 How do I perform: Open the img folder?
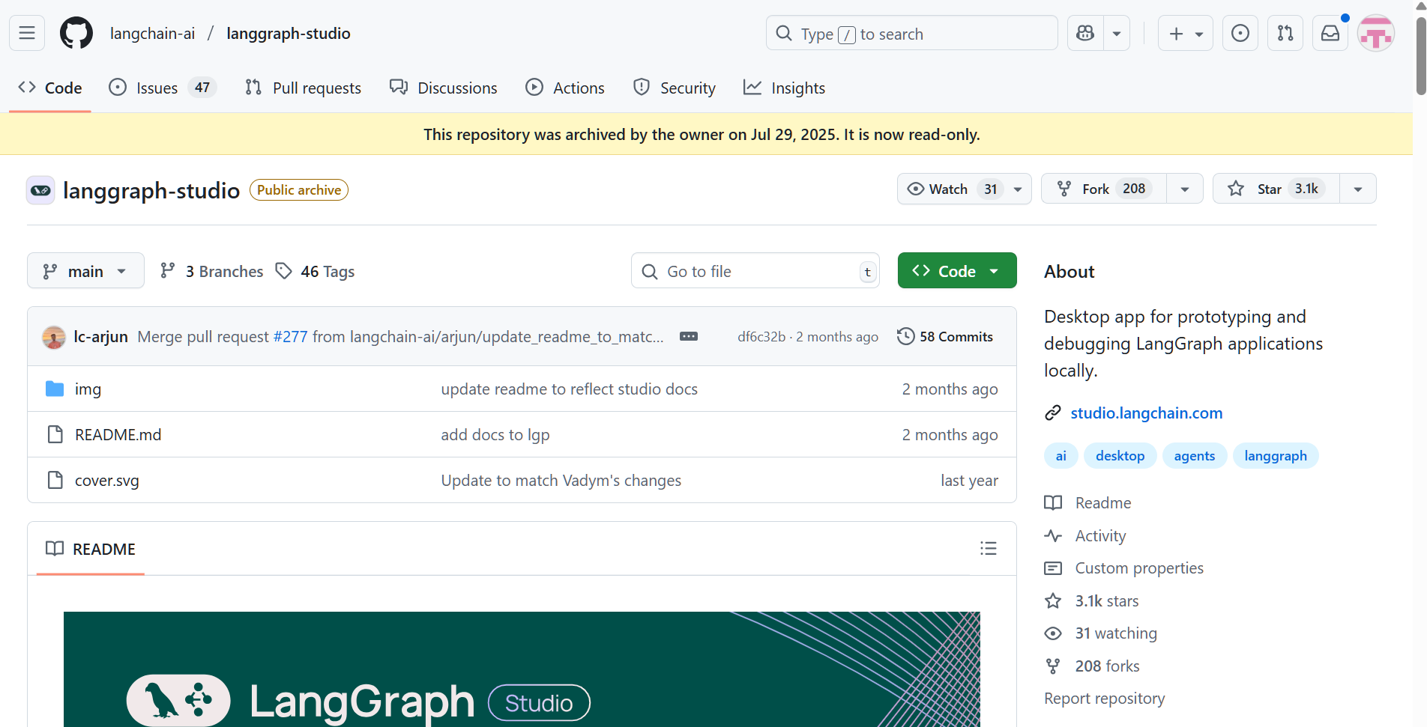tap(88, 389)
